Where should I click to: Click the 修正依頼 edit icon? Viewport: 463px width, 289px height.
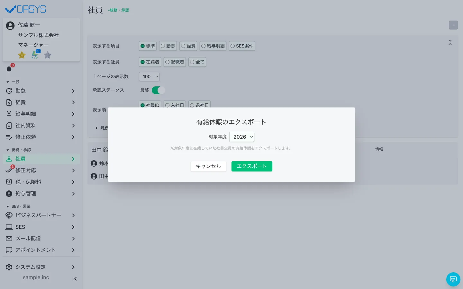point(9,137)
